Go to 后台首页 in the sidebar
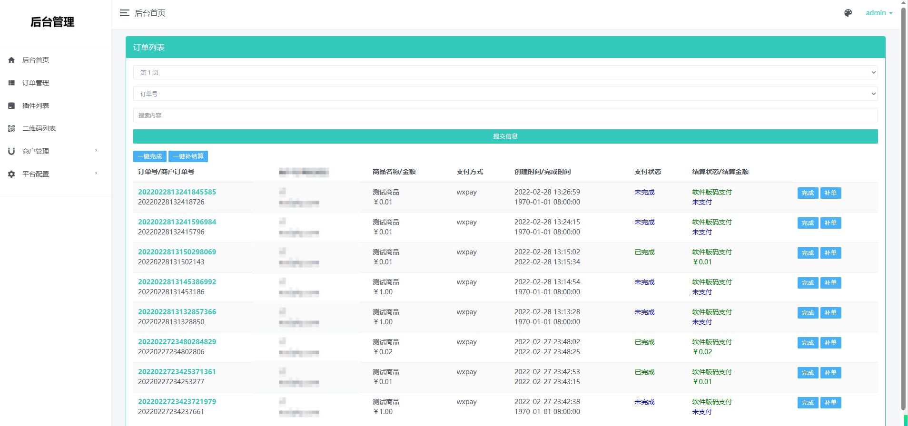Viewport: 908px width, 426px height. point(36,60)
